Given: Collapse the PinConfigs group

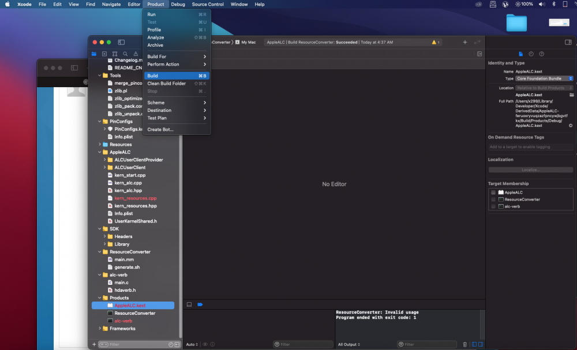Looking at the screenshot, I should pyautogui.click(x=100, y=121).
